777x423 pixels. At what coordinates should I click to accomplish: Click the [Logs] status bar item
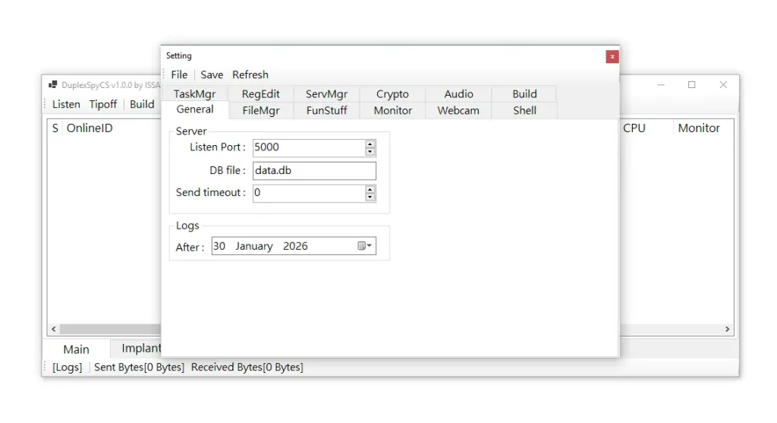coord(67,368)
